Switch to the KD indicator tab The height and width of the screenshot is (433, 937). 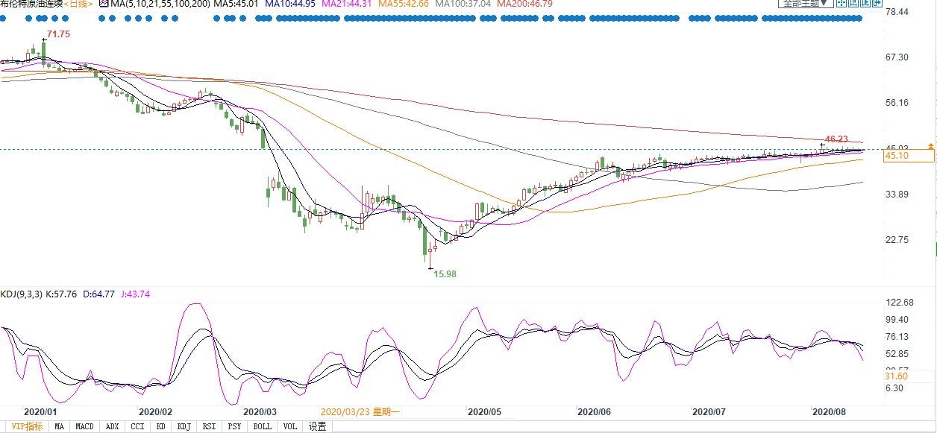tap(160, 426)
